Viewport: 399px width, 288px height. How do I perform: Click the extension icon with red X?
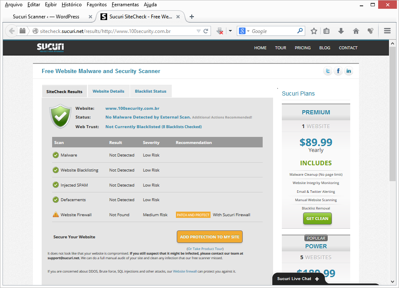point(220,31)
